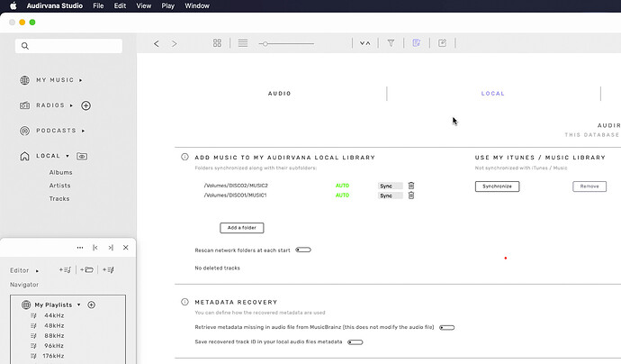Open the File menu
This screenshot has height=364, width=621.
tap(98, 5)
